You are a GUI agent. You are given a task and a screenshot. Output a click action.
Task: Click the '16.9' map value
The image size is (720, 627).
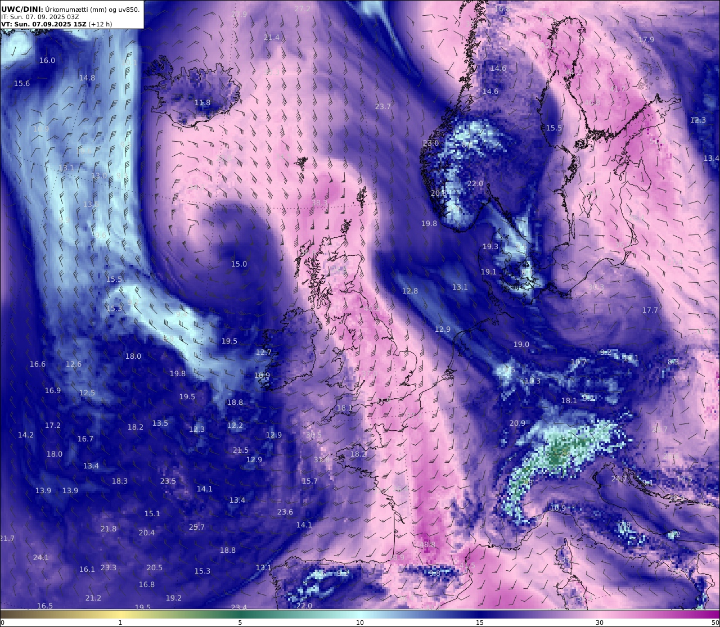(53, 391)
